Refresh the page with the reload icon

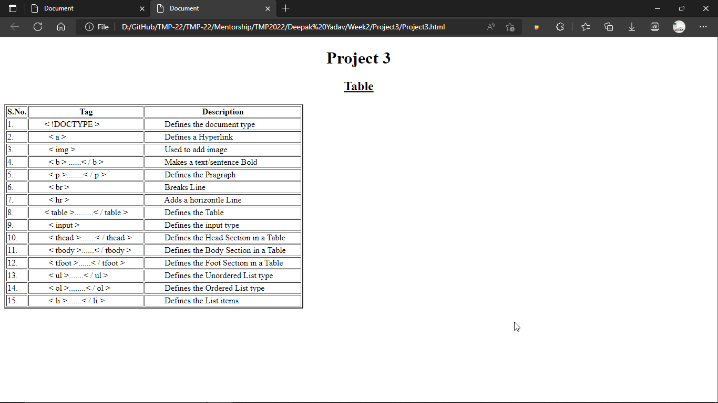click(38, 27)
